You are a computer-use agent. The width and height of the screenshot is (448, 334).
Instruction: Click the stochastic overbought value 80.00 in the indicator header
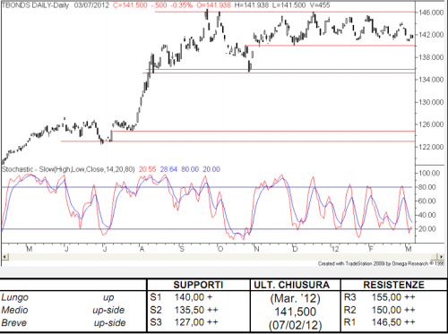click(190, 169)
